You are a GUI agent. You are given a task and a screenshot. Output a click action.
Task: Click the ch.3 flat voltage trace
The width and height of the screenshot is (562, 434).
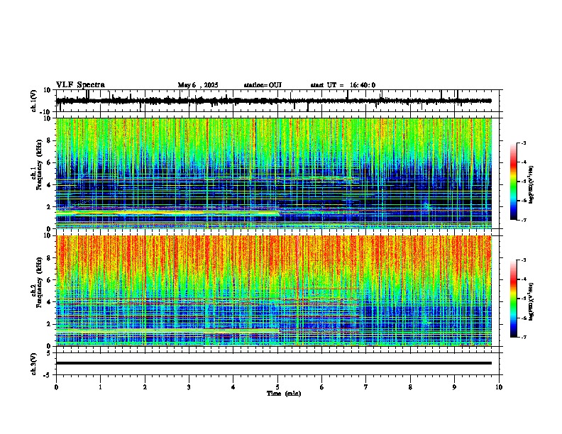click(x=274, y=363)
